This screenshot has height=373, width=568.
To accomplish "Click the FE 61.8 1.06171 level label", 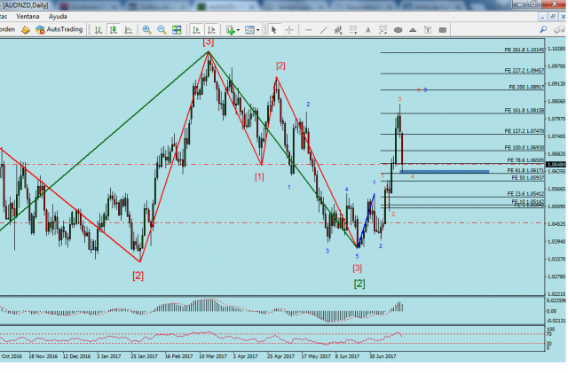I will [525, 170].
